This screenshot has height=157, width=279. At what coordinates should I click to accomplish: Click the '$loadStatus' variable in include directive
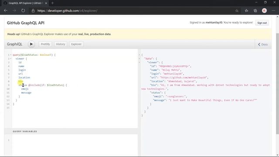pos(55,85)
